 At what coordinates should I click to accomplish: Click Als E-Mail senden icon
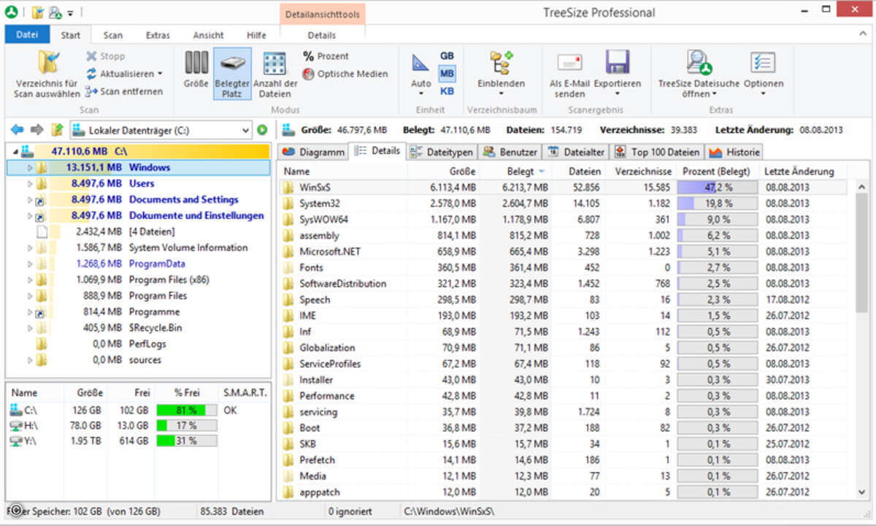point(569,63)
